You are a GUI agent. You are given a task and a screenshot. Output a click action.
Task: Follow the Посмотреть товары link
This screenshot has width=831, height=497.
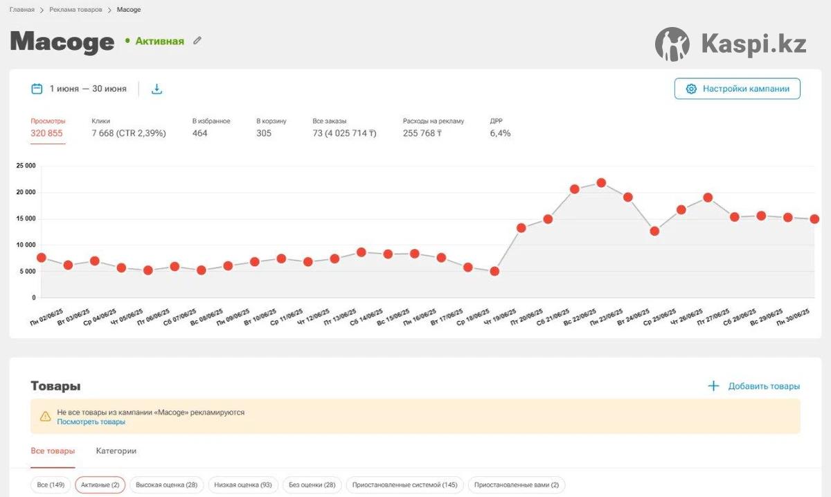click(x=91, y=421)
